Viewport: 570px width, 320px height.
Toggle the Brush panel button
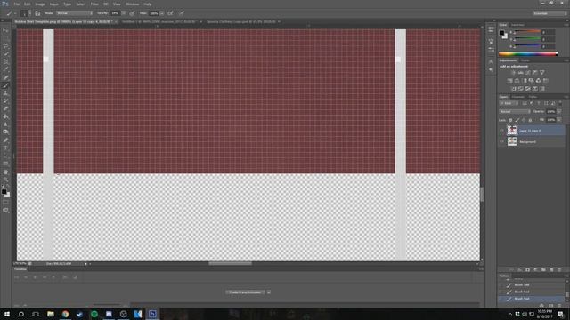tap(37, 13)
